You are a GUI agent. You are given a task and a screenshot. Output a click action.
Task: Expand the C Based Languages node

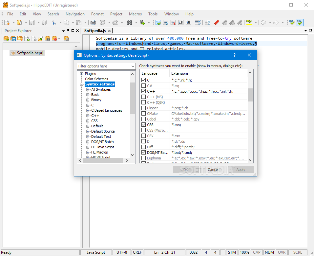click(88, 110)
